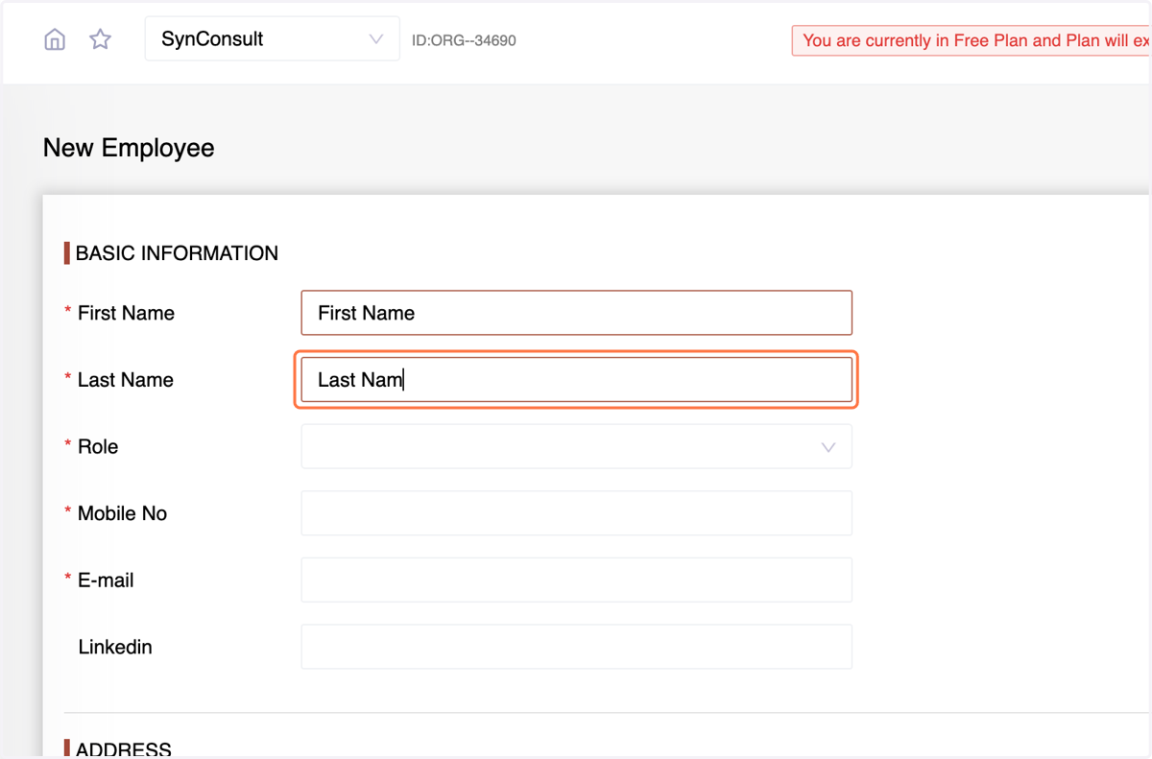Click the star favorite icon
Image resolution: width=1152 pixels, height=759 pixels.
pyautogui.click(x=100, y=39)
